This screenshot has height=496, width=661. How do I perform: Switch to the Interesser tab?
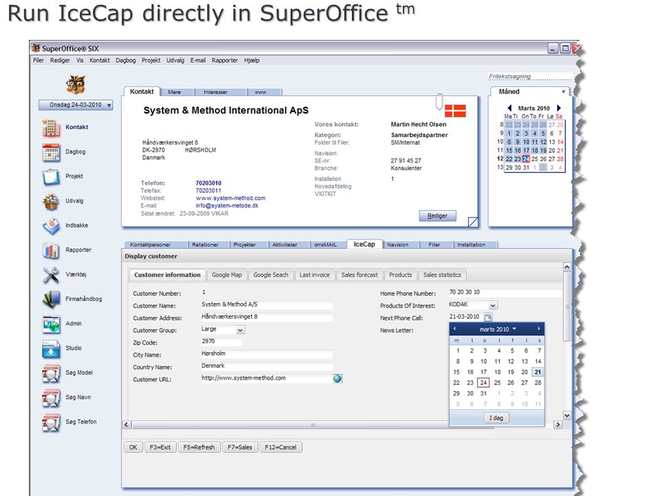[x=216, y=92]
